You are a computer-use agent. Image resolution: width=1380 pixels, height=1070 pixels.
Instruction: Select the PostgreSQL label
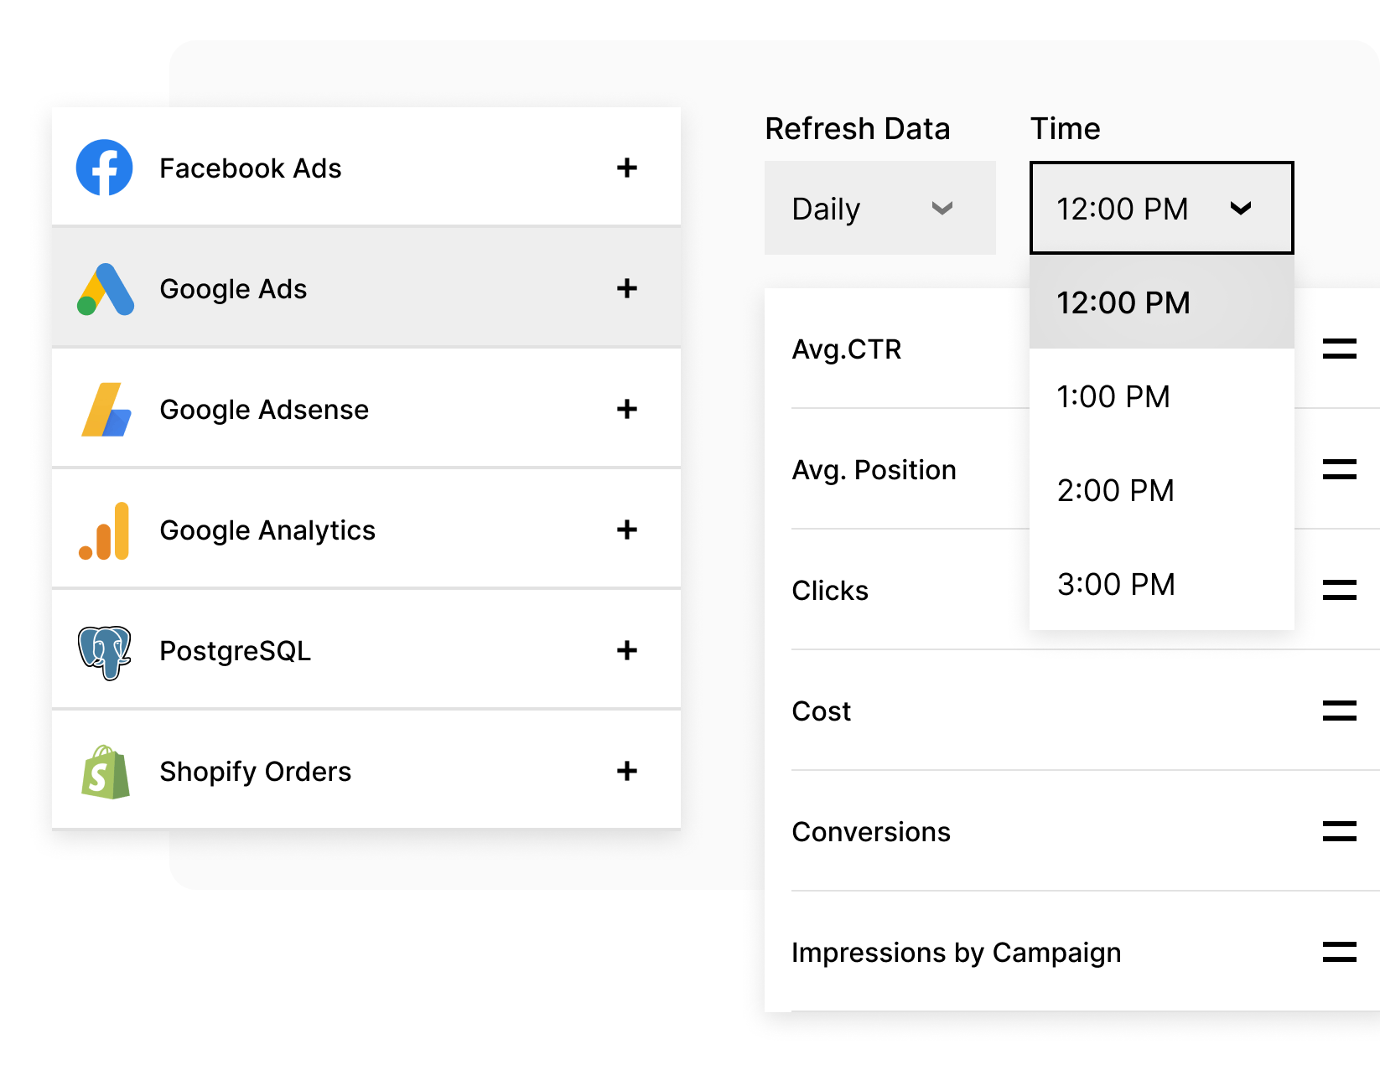(x=235, y=651)
